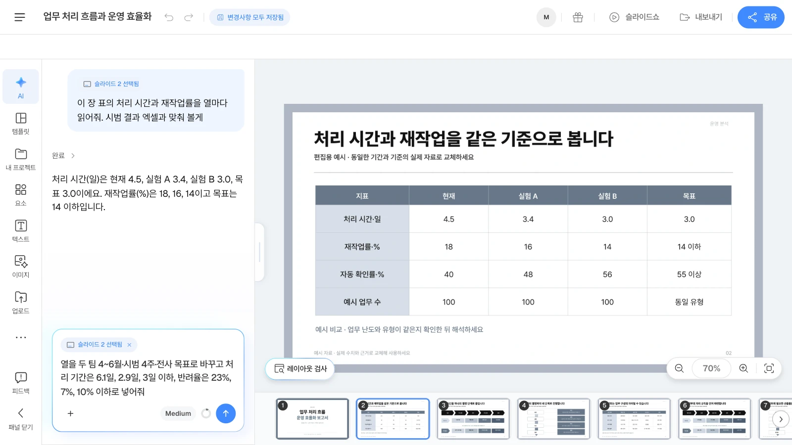Start 슬라이드쇼 presentation
Image resolution: width=792 pixels, height=445 pixels.
(634, 17)
